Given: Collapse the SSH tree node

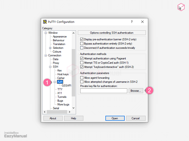Looking at the screenshot, I should (50, 67).
